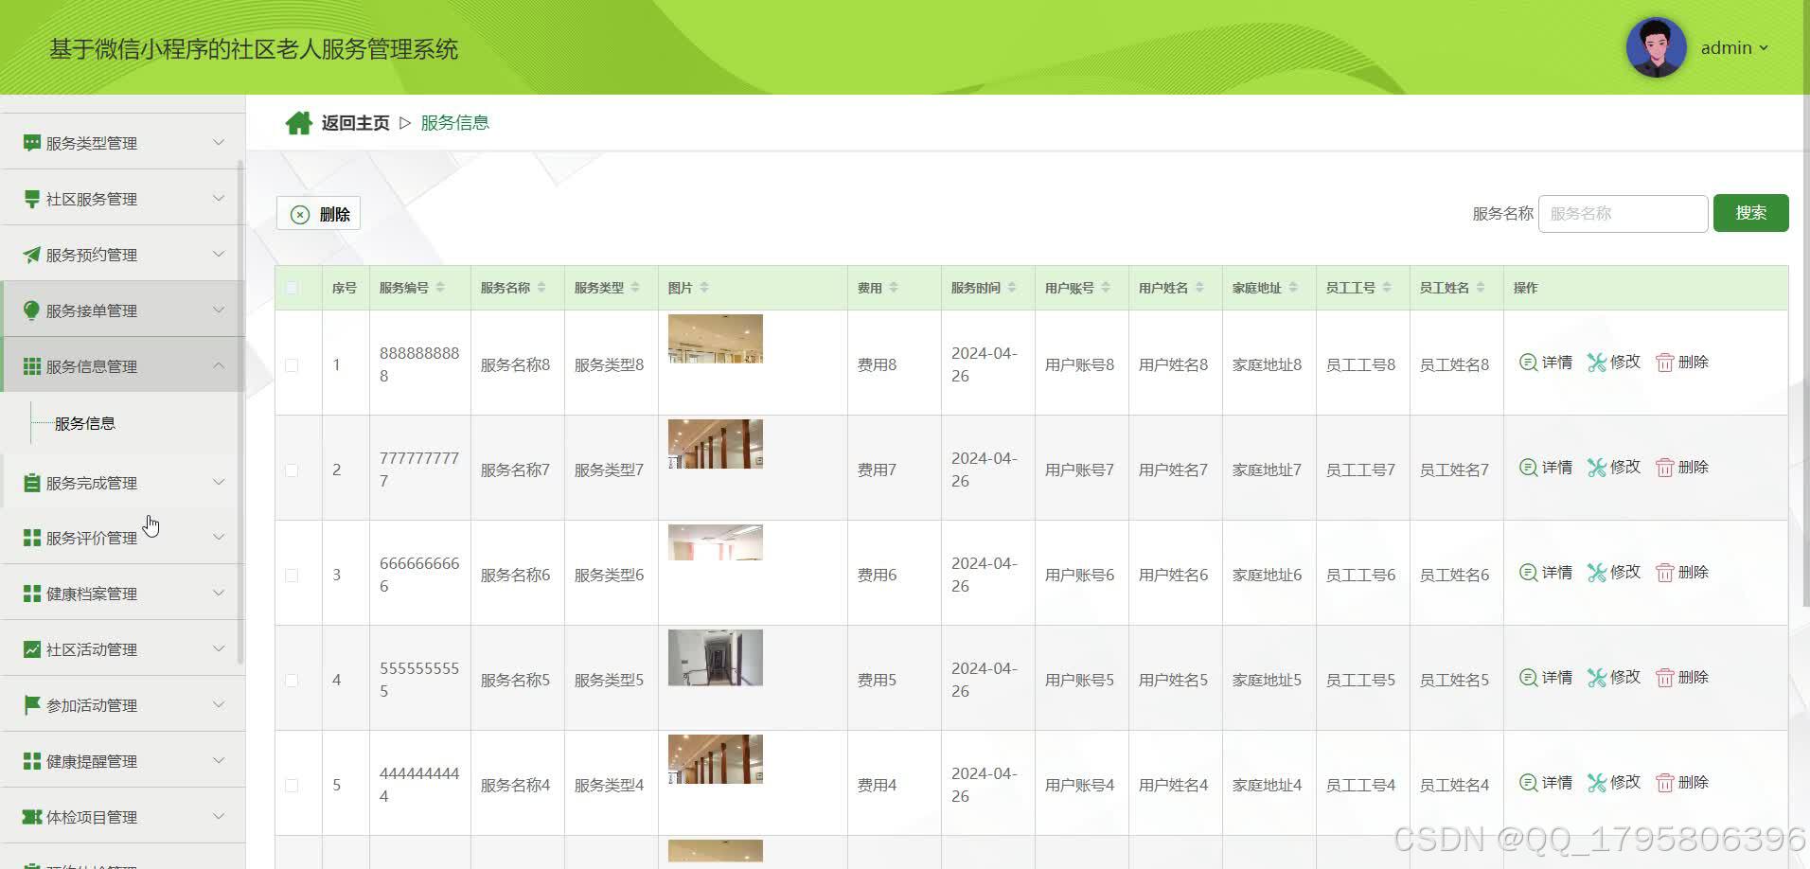
Task: Expand the 社区服务管理 chevron
Action: coord(219,199)
